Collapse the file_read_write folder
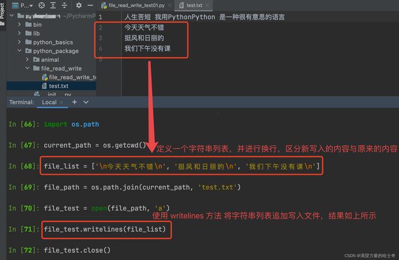This screenshot has width=399, height=260. pos(27,68)
